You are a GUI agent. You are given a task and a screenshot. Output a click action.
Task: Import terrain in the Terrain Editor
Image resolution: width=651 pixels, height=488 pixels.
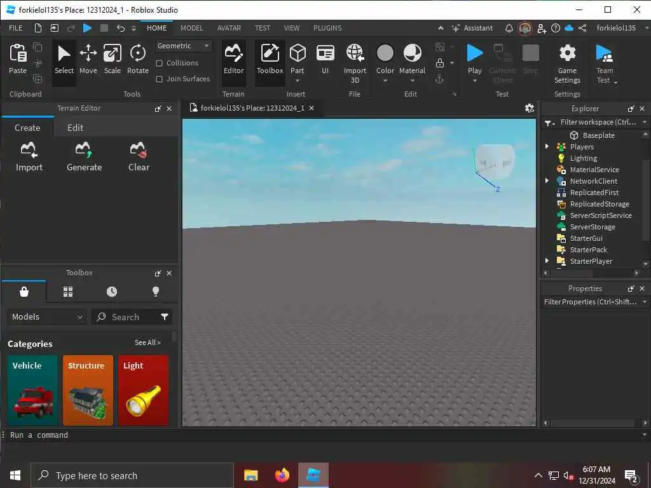point(29,156)
